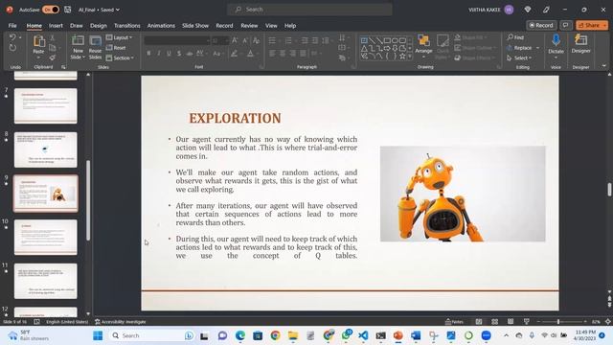Click the PowerPoint search box
The image size is (613, 345).
(309, 10)
